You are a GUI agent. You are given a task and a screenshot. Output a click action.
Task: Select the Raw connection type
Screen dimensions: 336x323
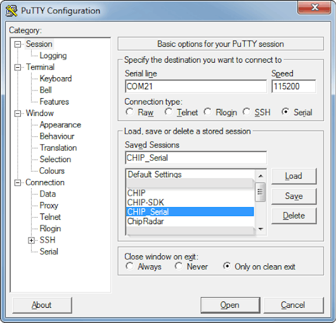(x=129, y=111)
